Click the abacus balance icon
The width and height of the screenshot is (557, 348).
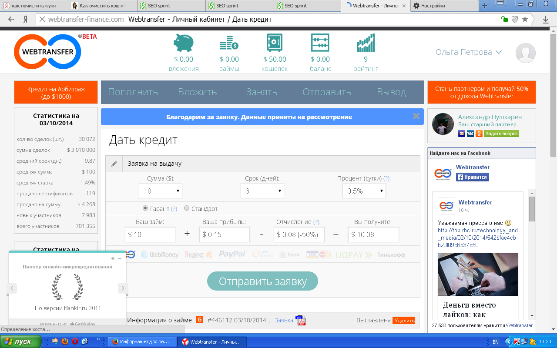320,43
